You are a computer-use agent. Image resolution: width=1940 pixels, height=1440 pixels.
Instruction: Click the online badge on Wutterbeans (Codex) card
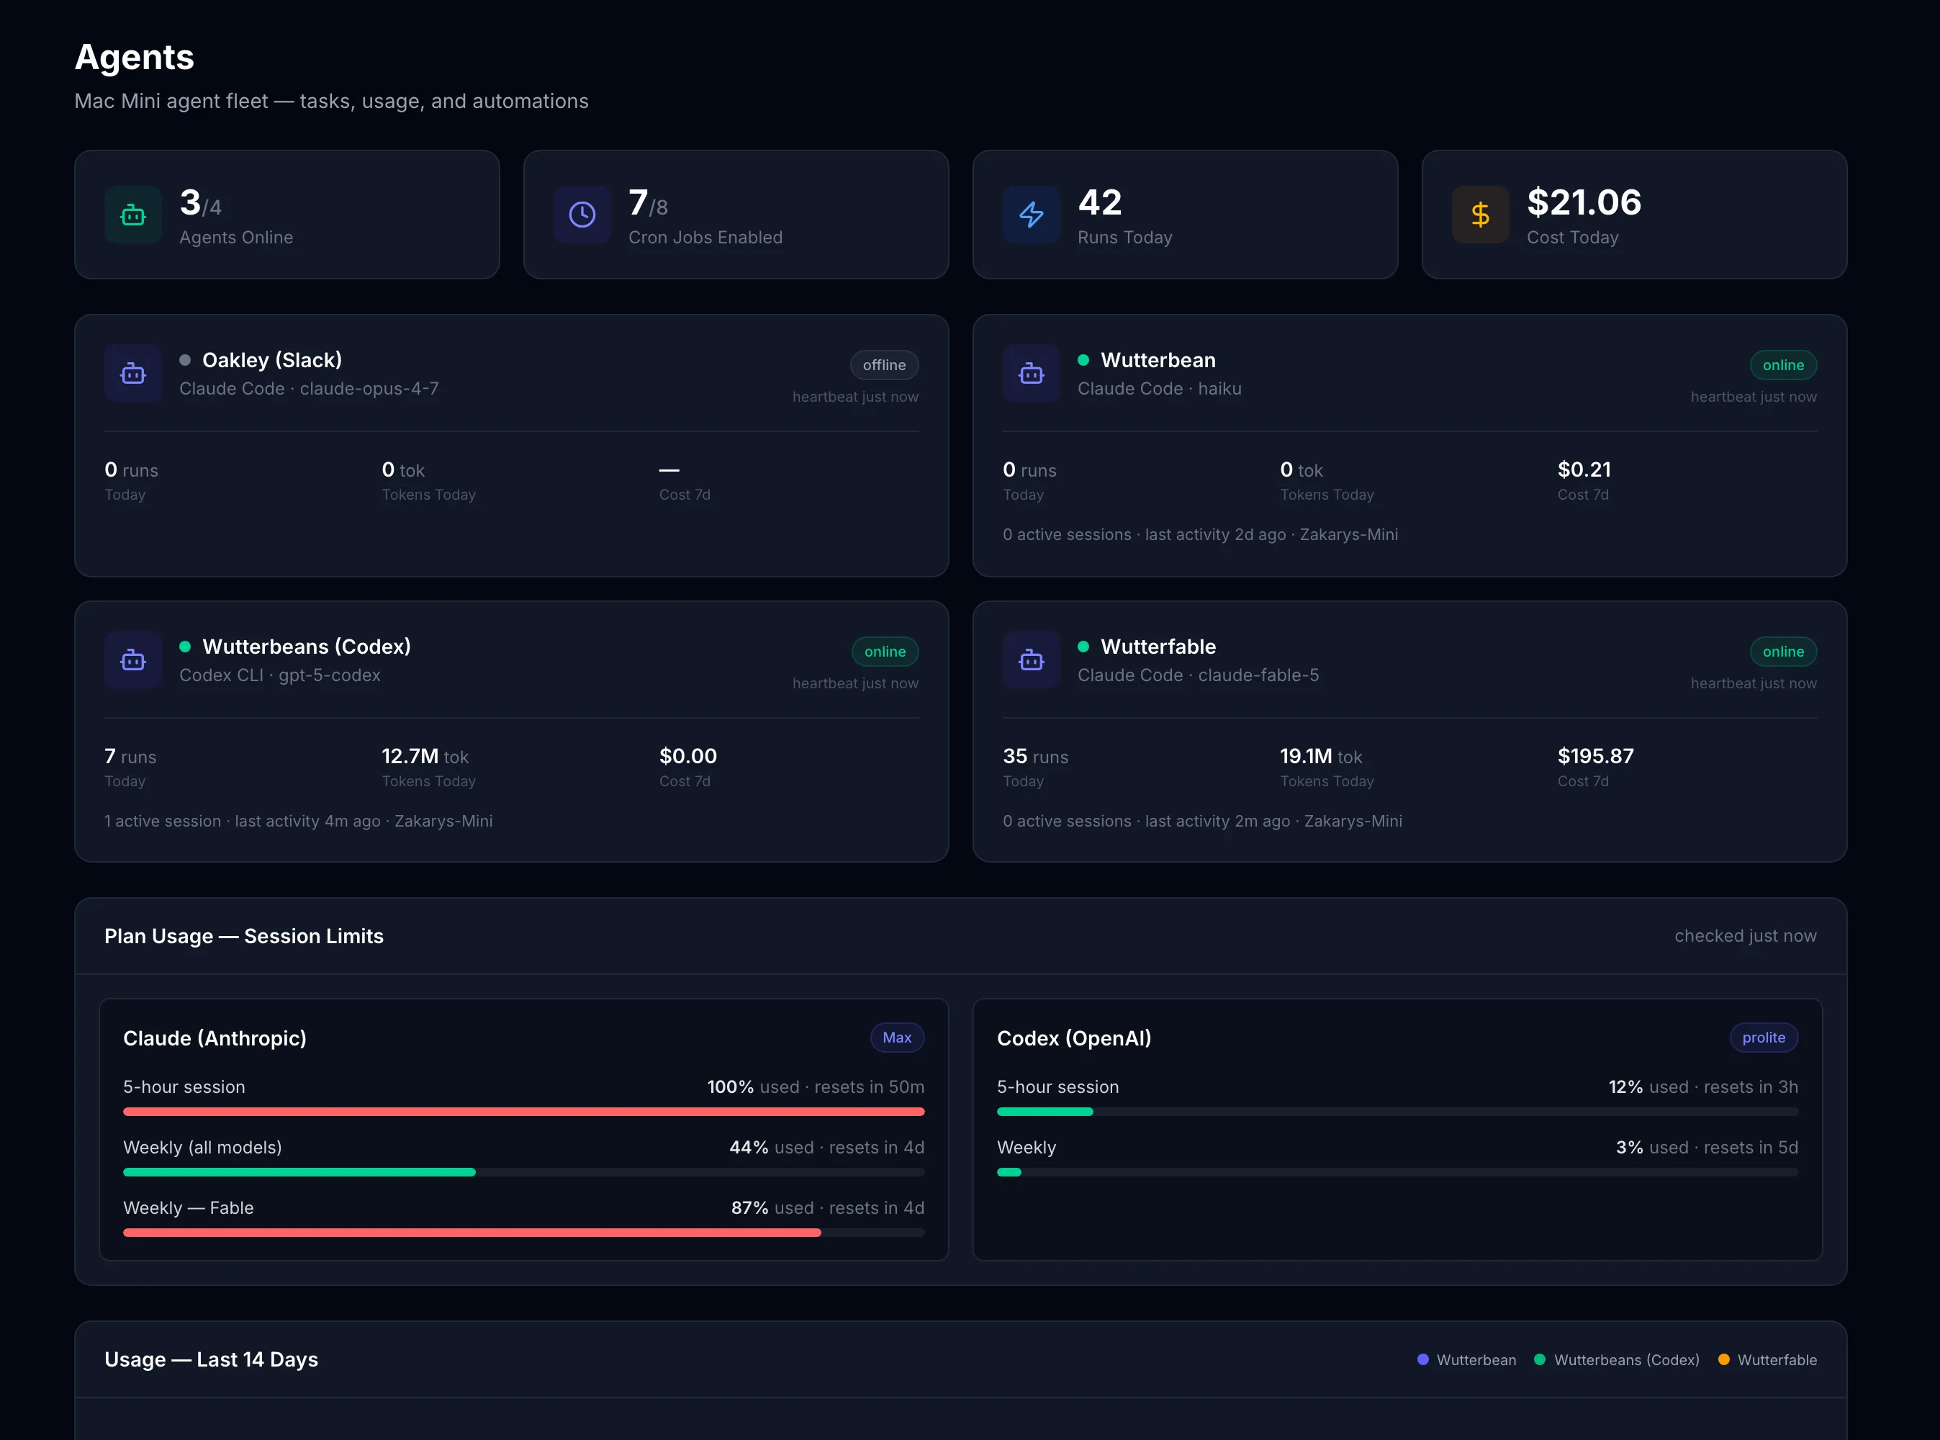(x=885, y=652)
